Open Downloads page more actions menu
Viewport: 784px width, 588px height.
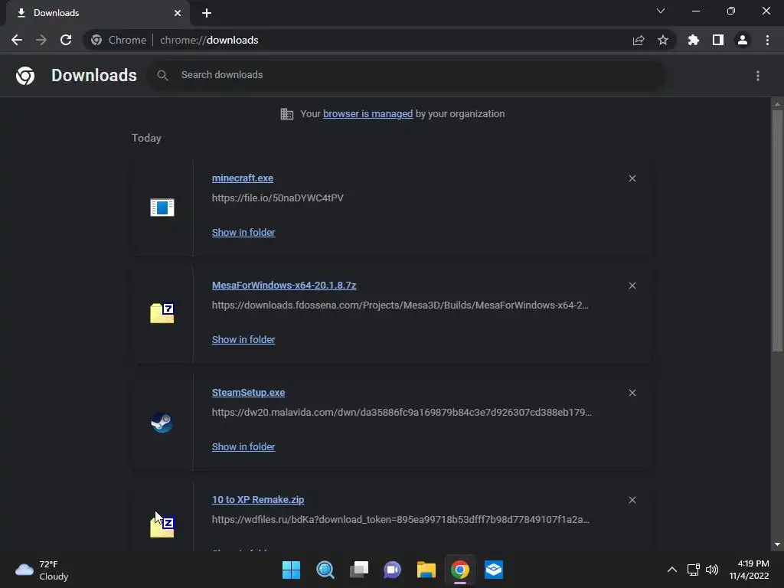pos(758,76)
